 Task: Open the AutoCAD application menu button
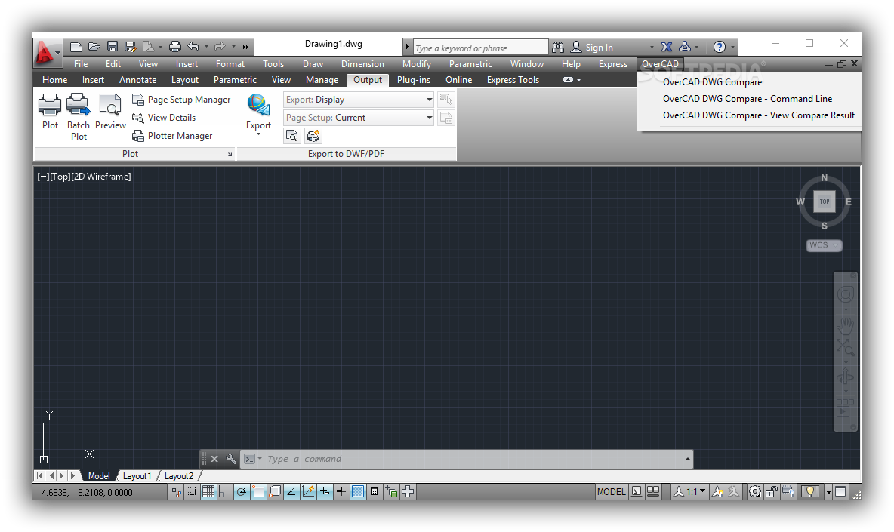pyautogui.click(x=48, y=53)
